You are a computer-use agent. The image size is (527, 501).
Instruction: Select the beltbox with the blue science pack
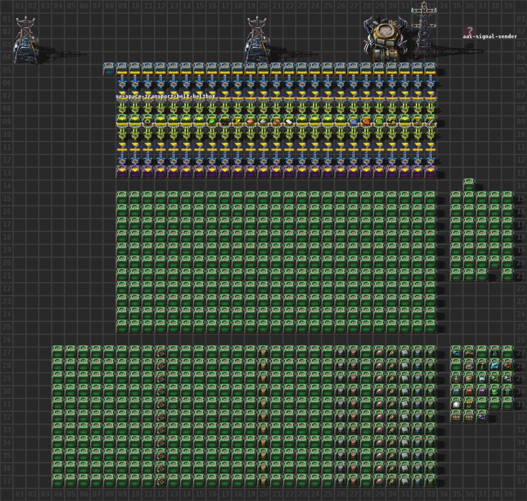point(354,121)
